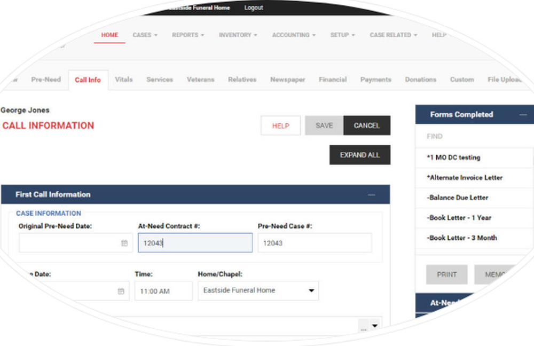The image size is (534, 346).
Task: Collapse the First Call Information section
Action: pyautogui.click(x=372, y=195)
